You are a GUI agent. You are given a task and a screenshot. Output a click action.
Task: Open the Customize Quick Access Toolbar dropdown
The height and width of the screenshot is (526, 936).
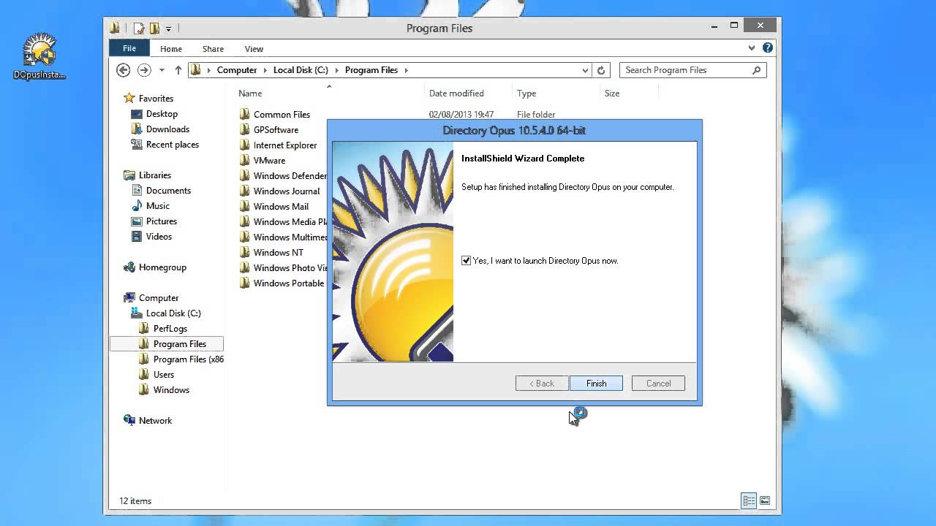pyautogui.click(x=168, y=29)
